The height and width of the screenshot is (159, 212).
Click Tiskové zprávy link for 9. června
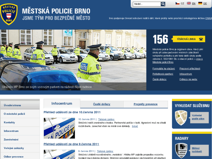point(105,151)
